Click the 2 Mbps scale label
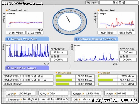Image resolution: width=139 pixels, height=104 pixels. tap(102, 14)
